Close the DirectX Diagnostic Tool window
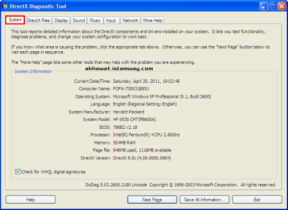The width and height of the screenshot is (288, 210). pyautogui.click(x=282, y=6)
